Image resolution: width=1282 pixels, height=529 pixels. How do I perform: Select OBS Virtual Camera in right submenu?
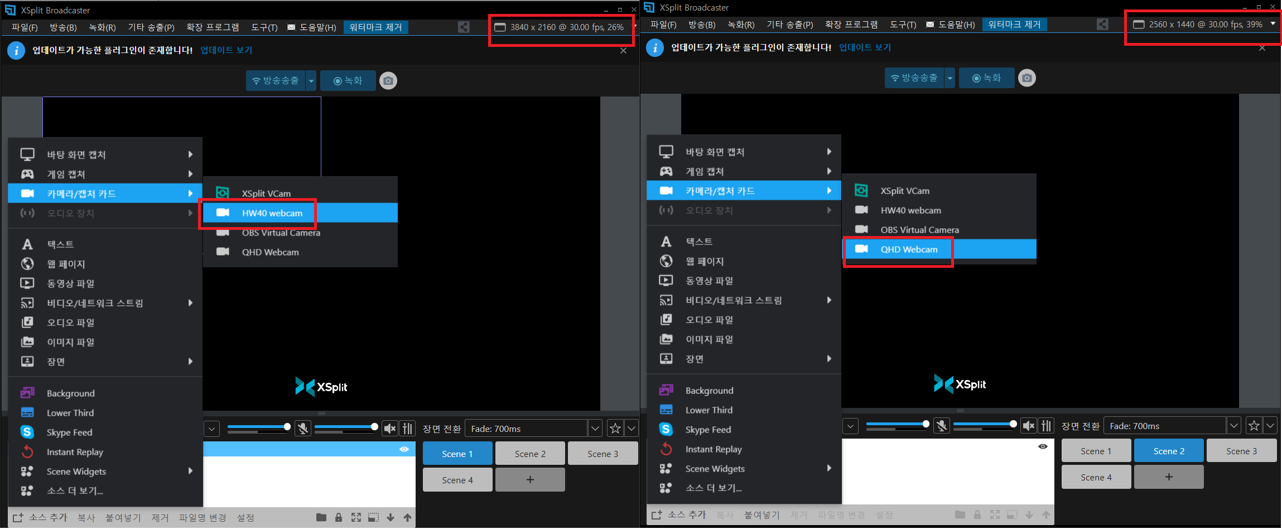pyautogui.click(x=939, y=230)
